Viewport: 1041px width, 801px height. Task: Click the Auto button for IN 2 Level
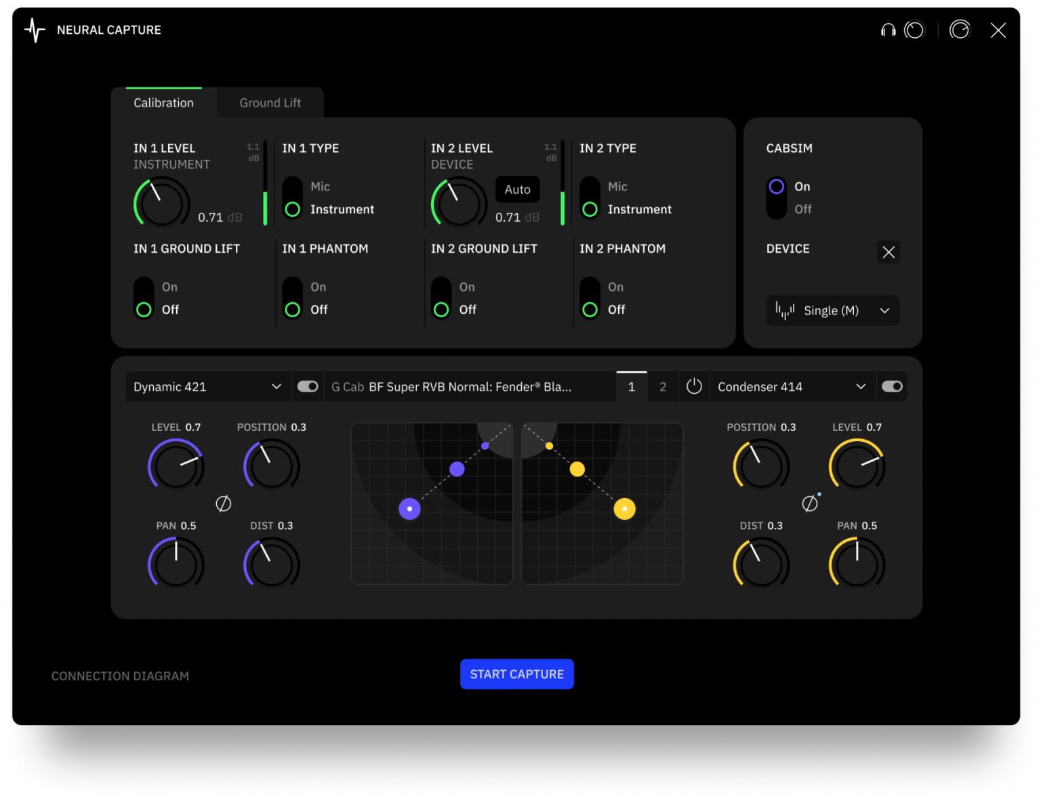point(517,190)
